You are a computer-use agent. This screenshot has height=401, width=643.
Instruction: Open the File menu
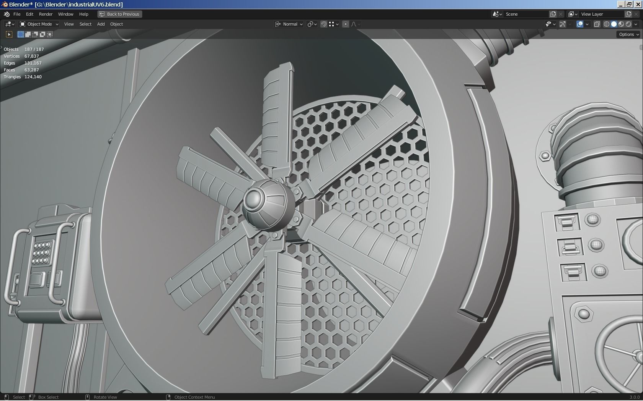click(17, 14)
